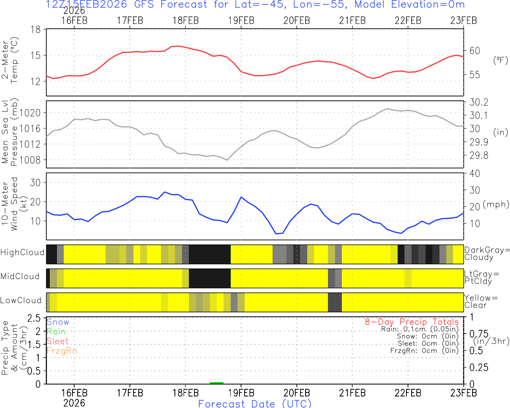Click the Rain 0.1cm total value
This screenshot has width=510, height=408.
click(x=420, y=329)
